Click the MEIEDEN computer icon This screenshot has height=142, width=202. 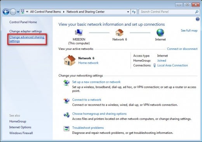pos(79,32)
